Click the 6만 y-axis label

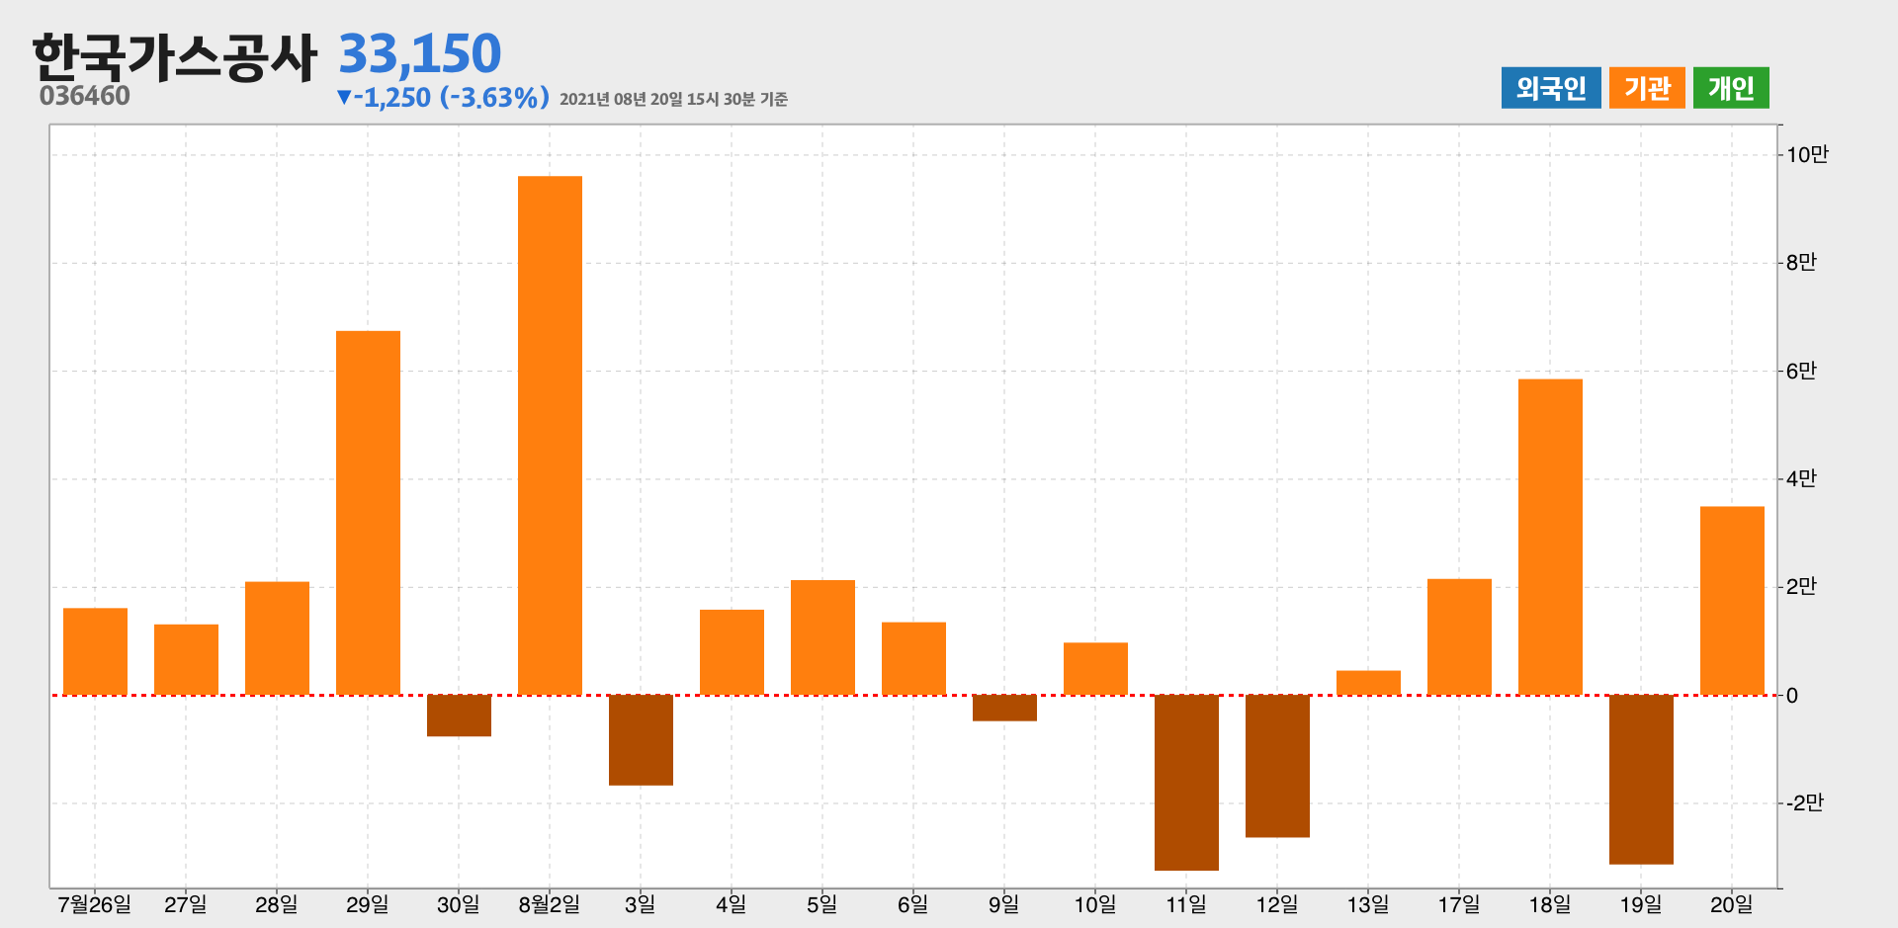[x=1801, y=371]
